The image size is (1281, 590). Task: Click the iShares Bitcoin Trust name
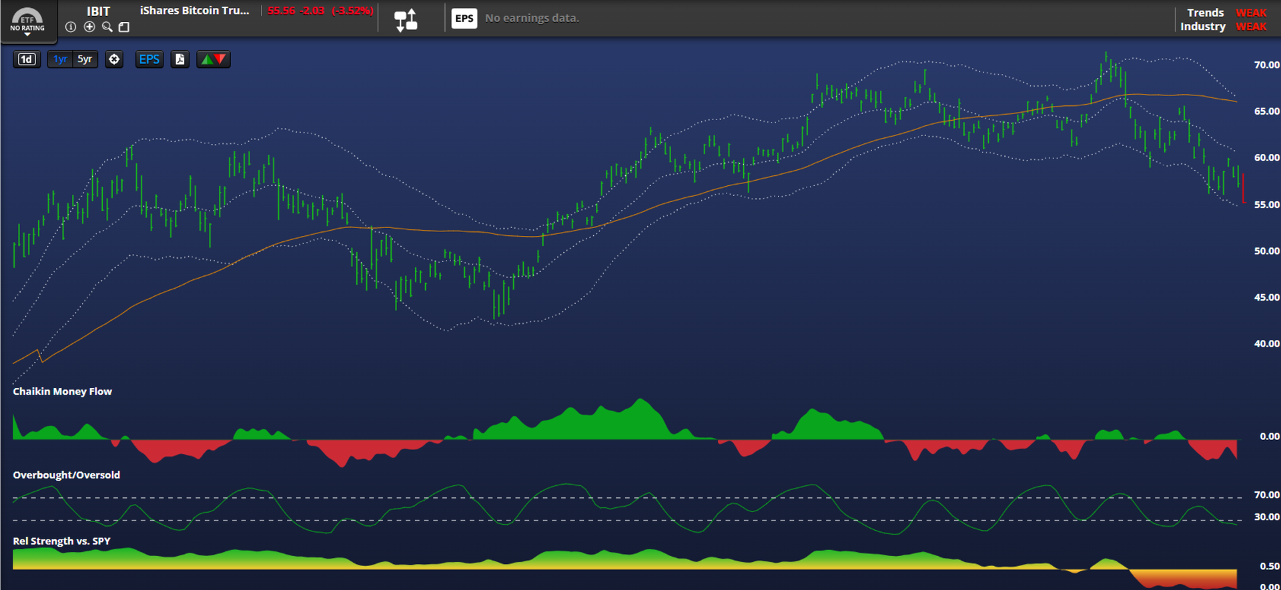pyautogui.click(x=194, y=11)
